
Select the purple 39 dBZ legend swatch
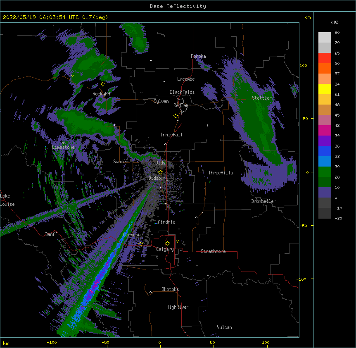tap(325, 141)
